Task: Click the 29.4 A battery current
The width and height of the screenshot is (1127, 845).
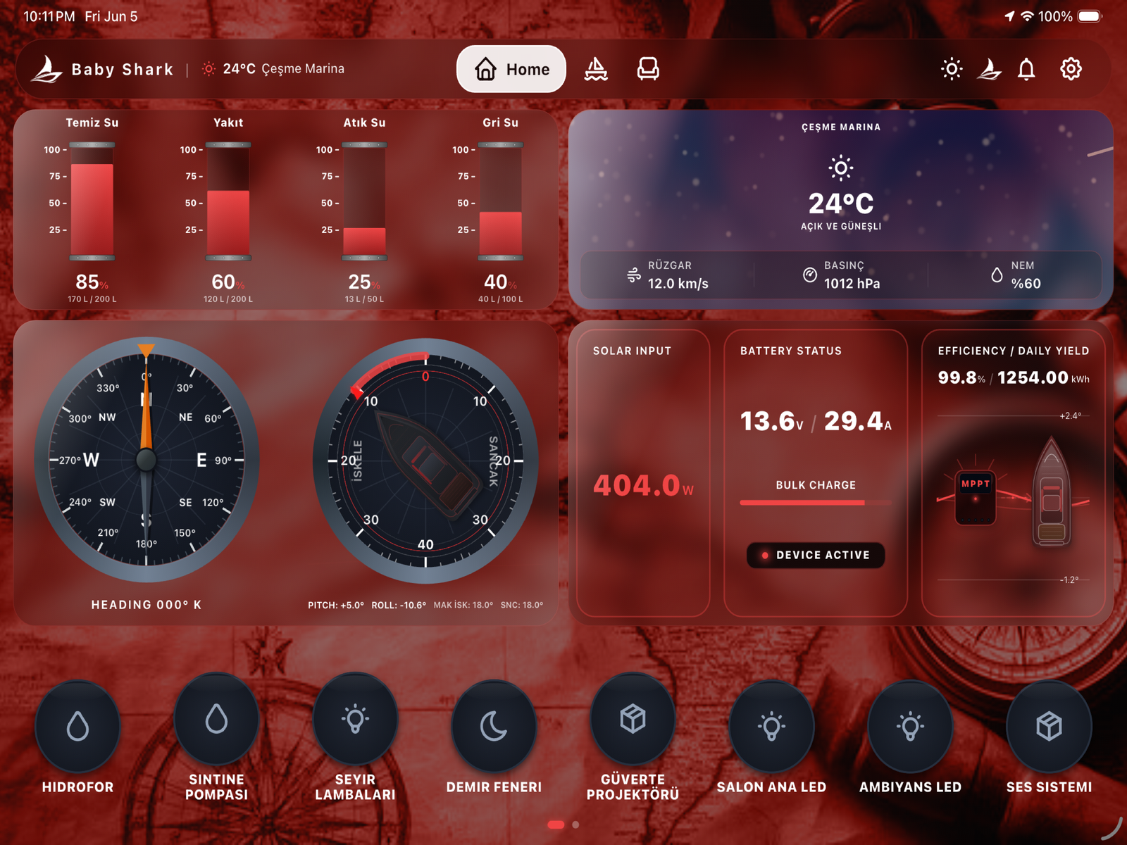Action: point(858,421)
